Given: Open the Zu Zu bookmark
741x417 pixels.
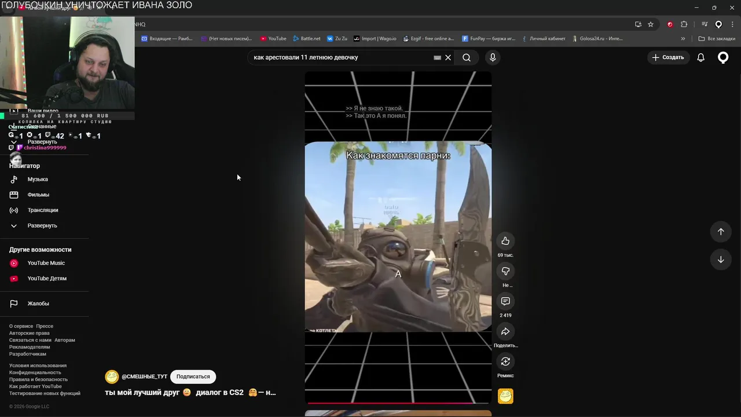Looking at the screenshot, I should 338,39.
